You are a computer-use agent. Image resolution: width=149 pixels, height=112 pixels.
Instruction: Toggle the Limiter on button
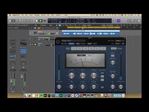click(113, 56)
